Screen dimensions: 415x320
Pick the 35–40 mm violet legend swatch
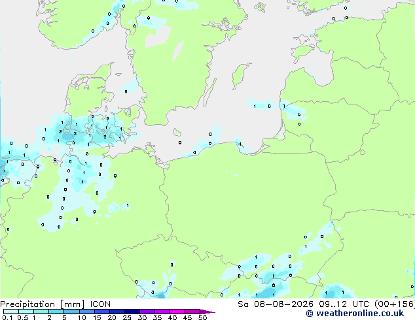point(162,312)
